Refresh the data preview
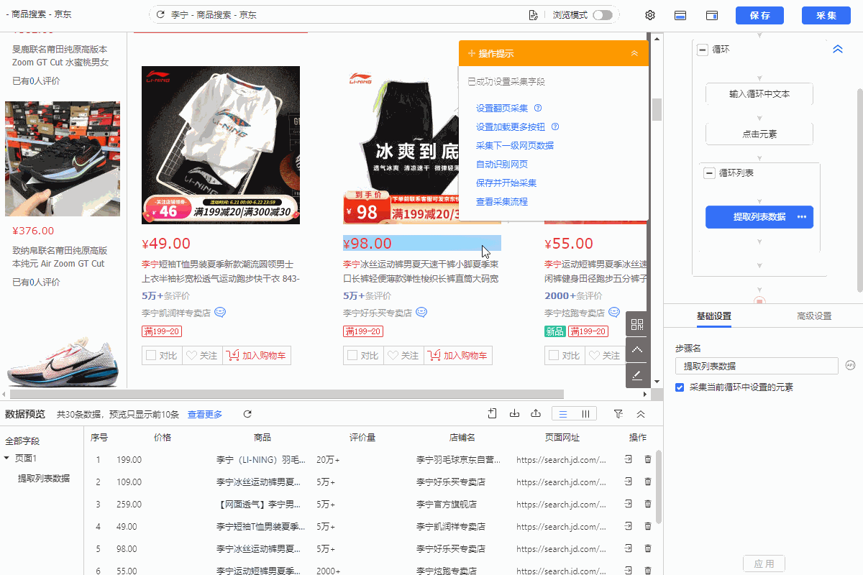 click(x=247, y=414)
